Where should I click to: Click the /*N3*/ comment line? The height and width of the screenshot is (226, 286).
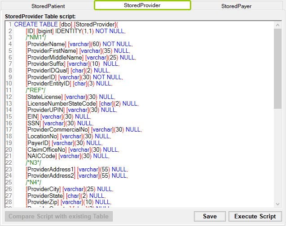click(34, 162)
